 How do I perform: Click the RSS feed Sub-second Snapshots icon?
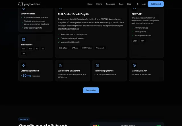tap(61, 66)
